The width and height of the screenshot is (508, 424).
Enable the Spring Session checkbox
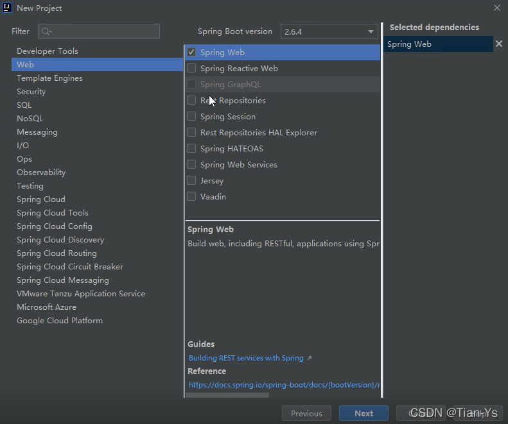tap(191, 117)
